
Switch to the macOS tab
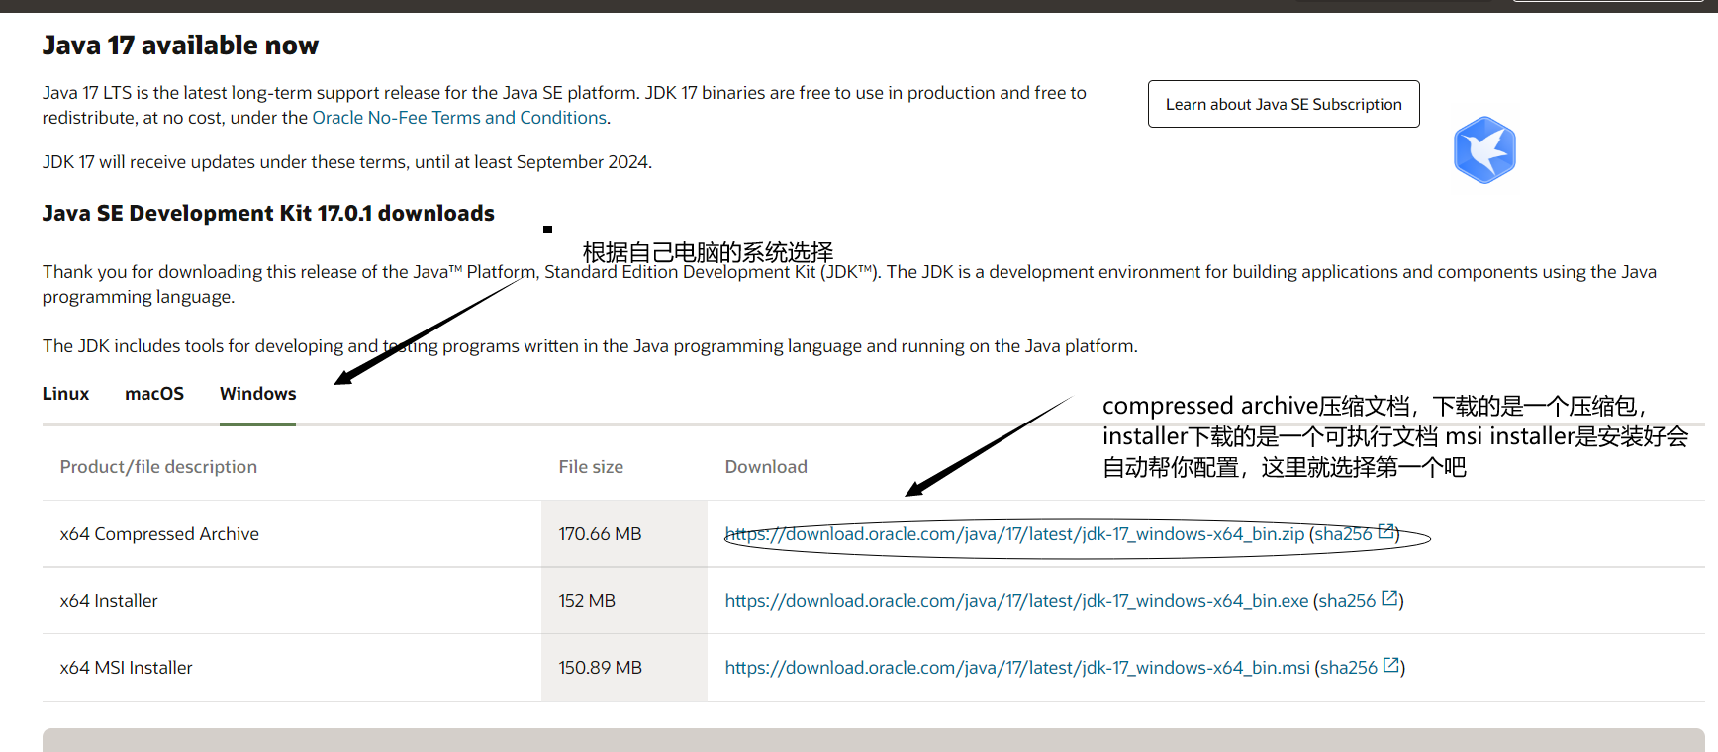point(154,394)
